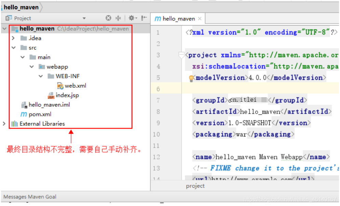Viewport: 340px width, 206px height.
Task: Click the xsi:schemaLocation attribute on line 4
Action: coord(265,66)
